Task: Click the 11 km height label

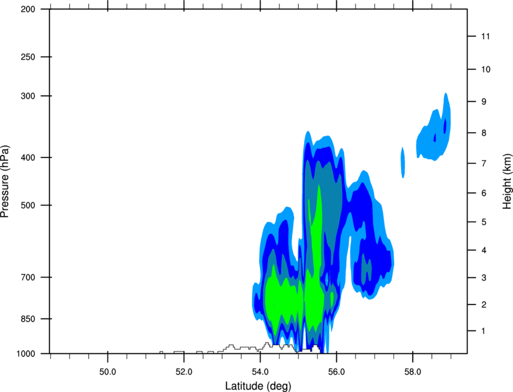Action: tap(485, 36)
